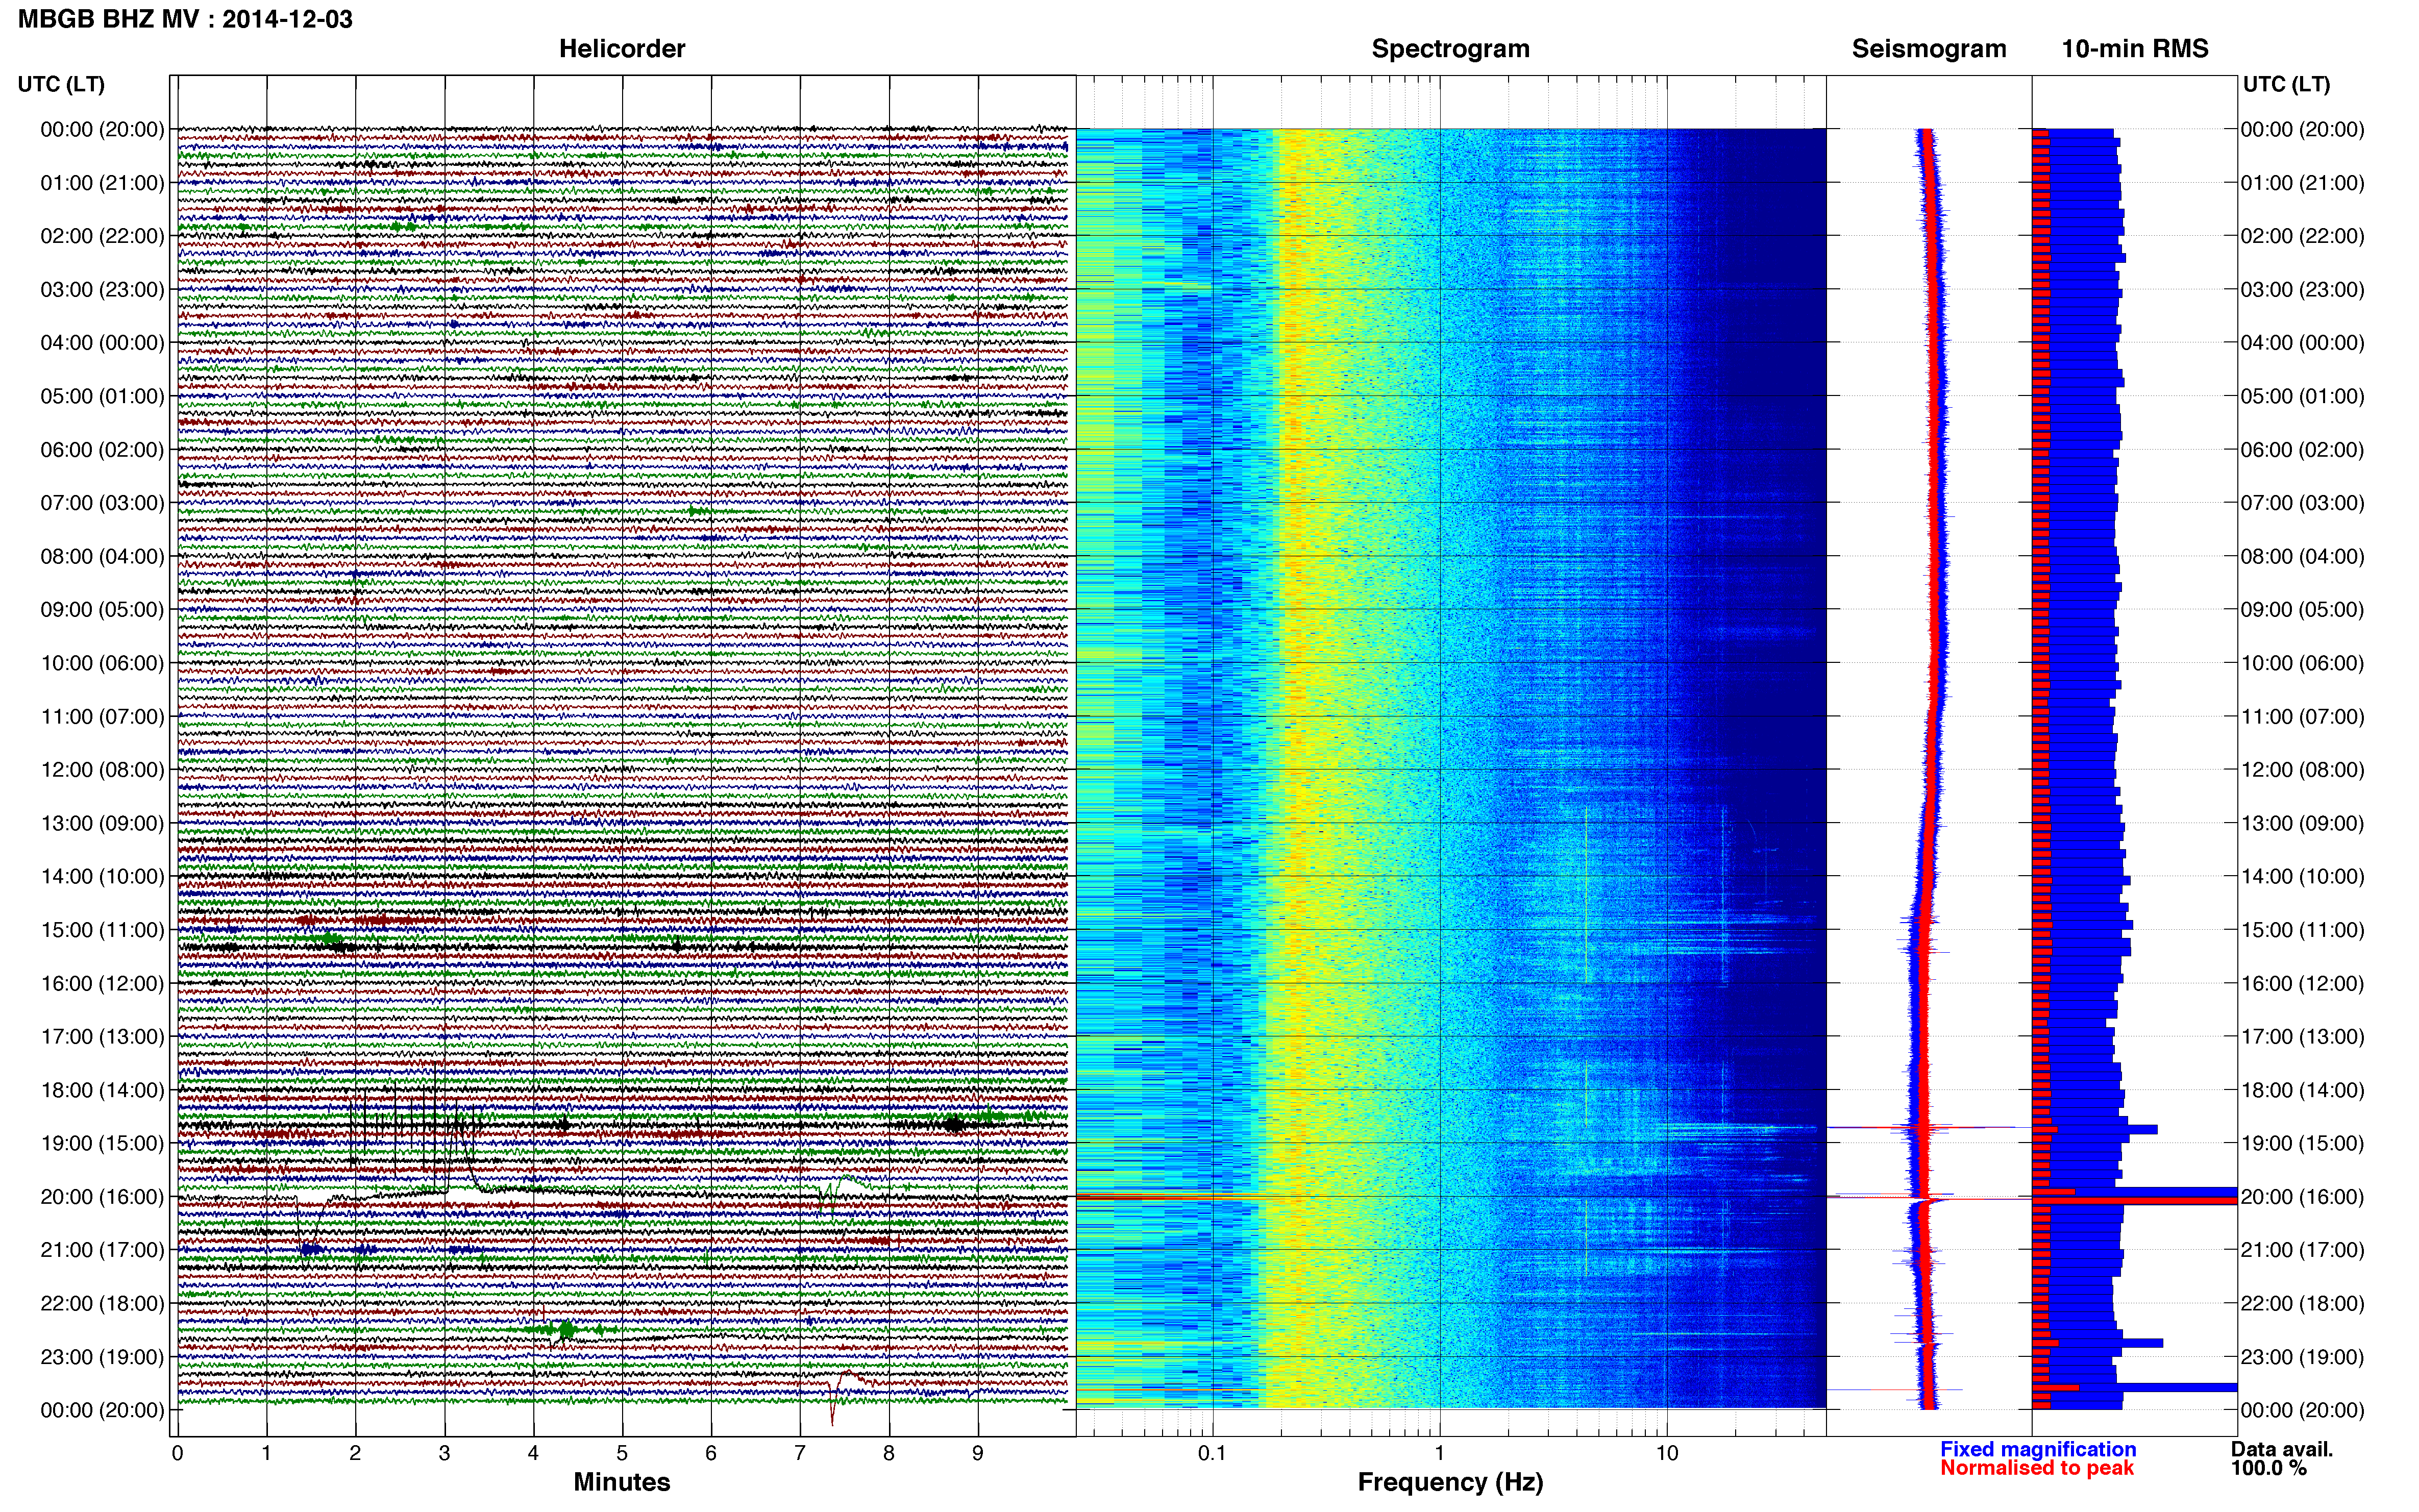The height and width of the screenshot is (1512, 2419).
Task: Click the title 'MBGB BHZ MV : 2014-12-03'
Action: pyautogui.click(x=185, y=19)
